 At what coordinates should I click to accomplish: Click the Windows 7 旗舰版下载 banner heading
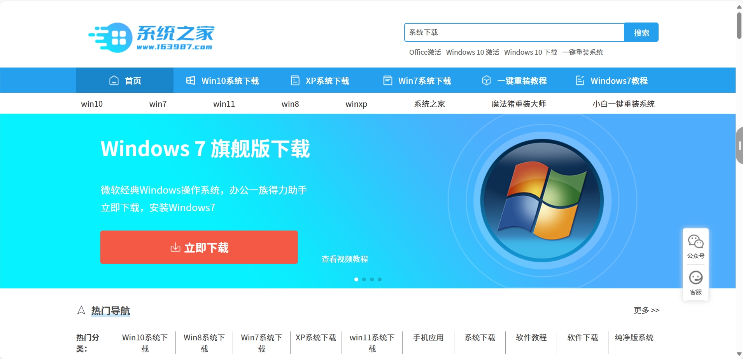click(x=205, y=149)
